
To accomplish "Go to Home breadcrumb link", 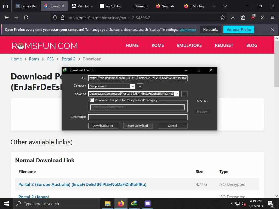I will point(16,59).
